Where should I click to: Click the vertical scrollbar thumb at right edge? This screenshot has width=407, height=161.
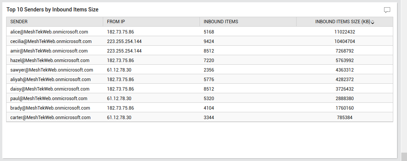point(404,156)
